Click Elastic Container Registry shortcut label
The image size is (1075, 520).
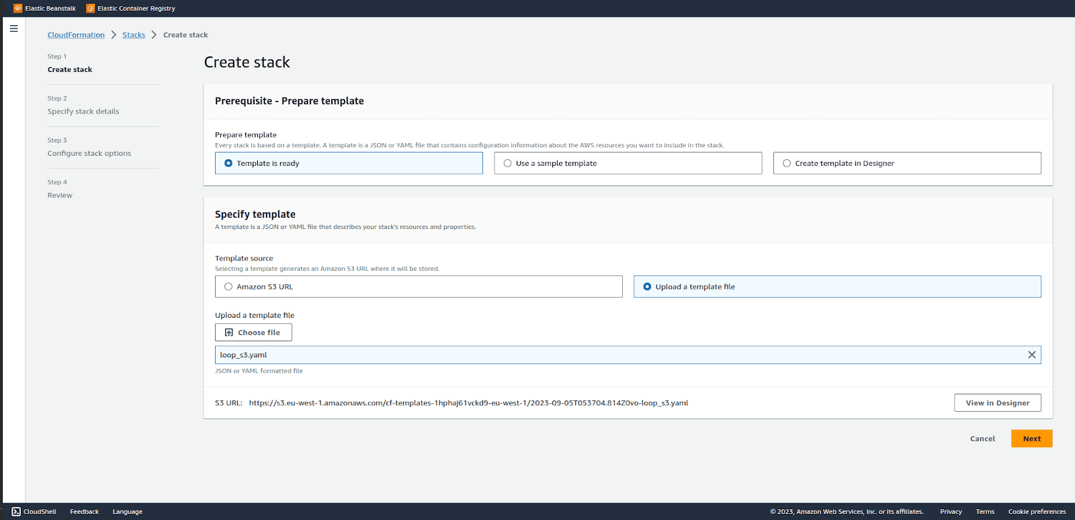(x=136, y=9)
